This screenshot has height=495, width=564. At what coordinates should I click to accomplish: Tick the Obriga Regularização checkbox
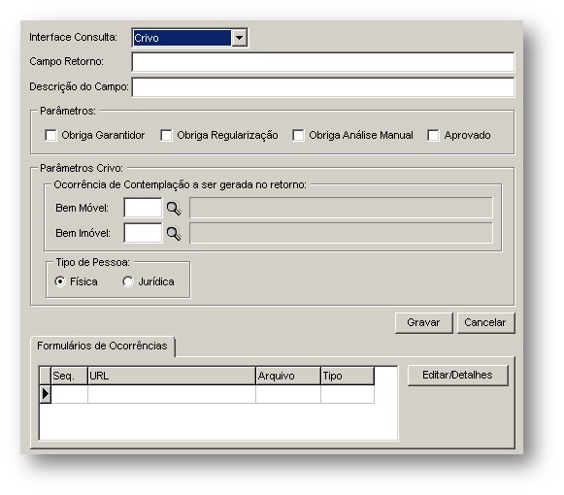166,136
